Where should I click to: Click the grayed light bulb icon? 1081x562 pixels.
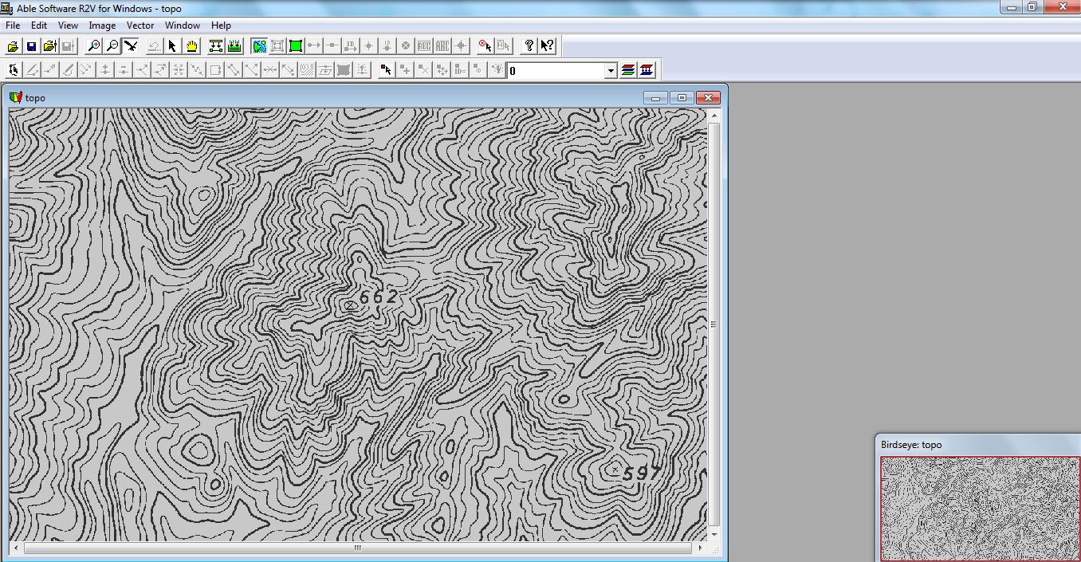point(497,70)
